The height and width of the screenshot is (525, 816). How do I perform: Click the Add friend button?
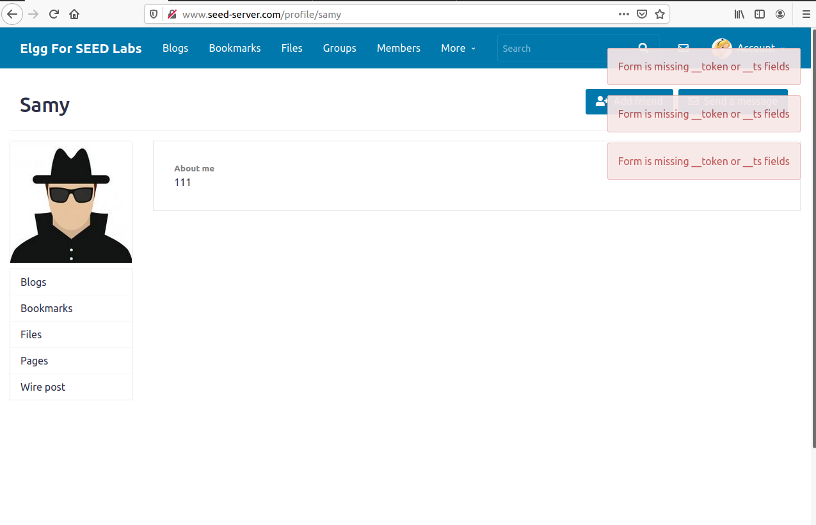(x=629, y=101)
